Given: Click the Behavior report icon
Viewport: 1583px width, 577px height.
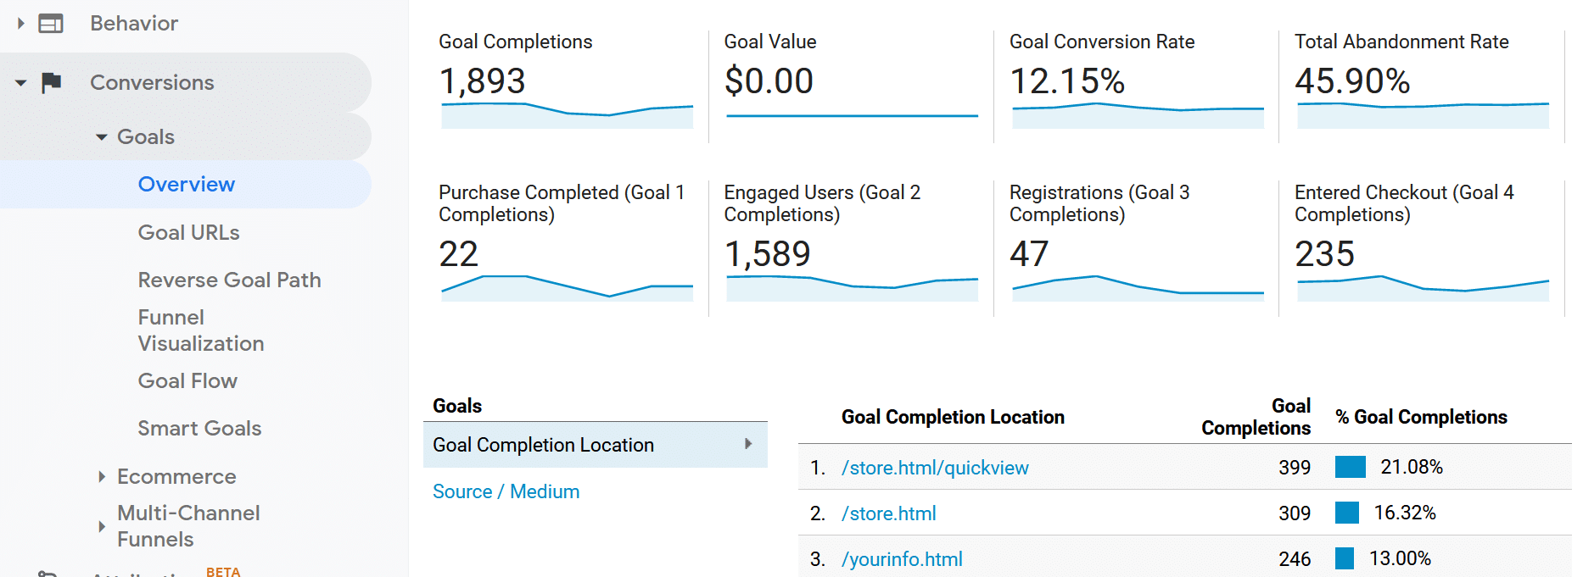Looking at the screenshot, I should [51, 24].
